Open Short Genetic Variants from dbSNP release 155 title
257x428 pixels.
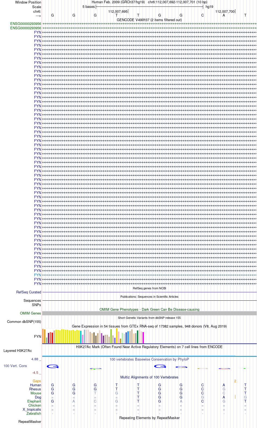tap(149, 318)
